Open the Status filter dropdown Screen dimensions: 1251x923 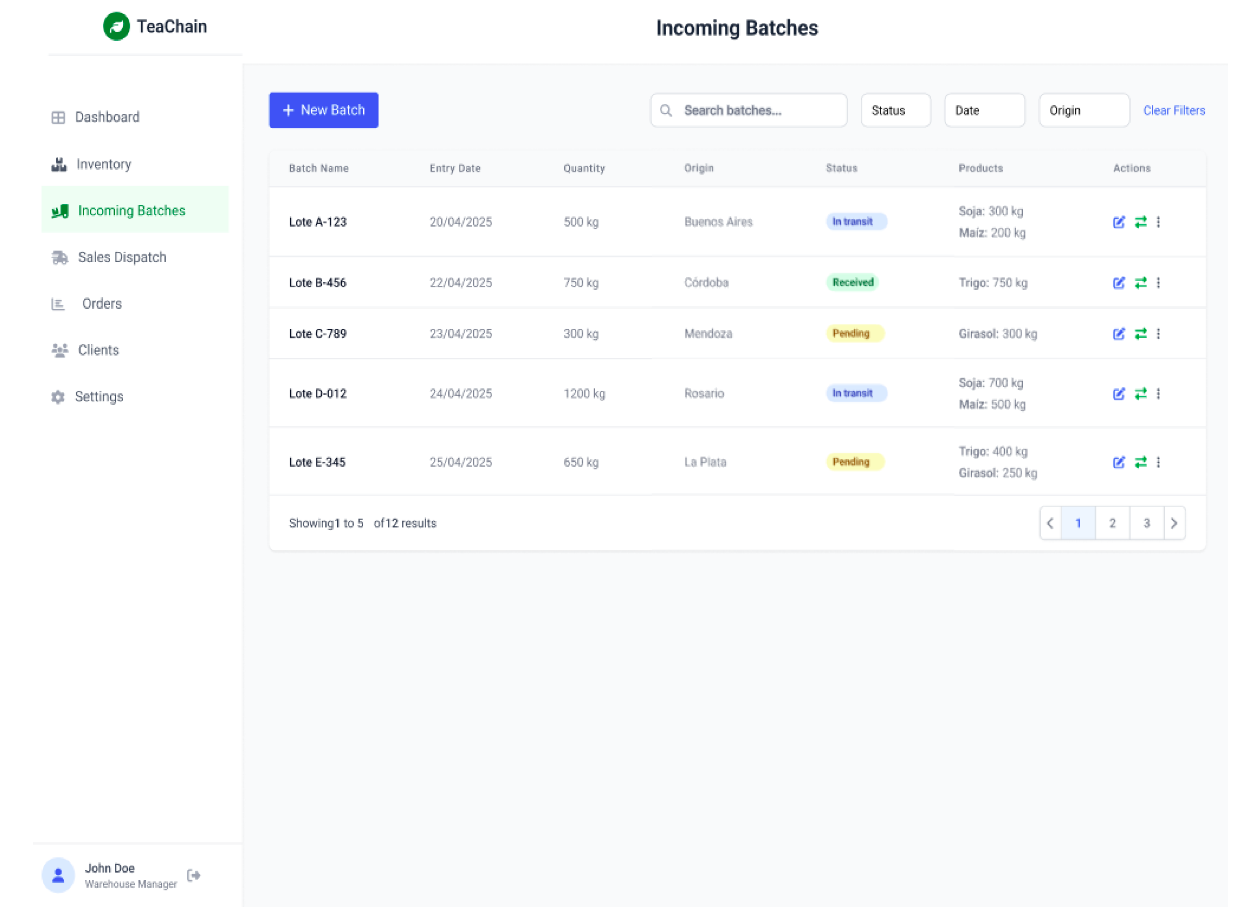[x=895, y=111]
